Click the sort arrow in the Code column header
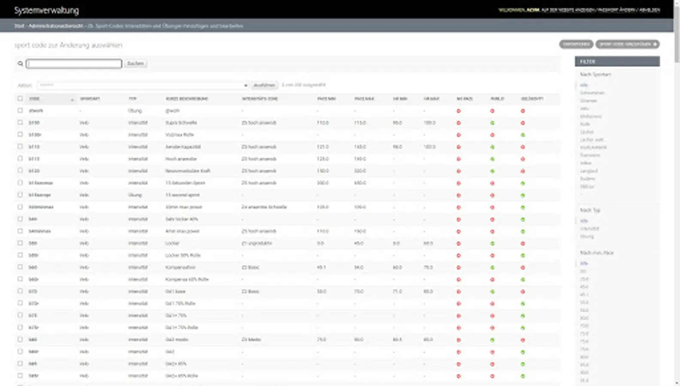The height and width of the screenshot is (386, 680). click(72, 100)
